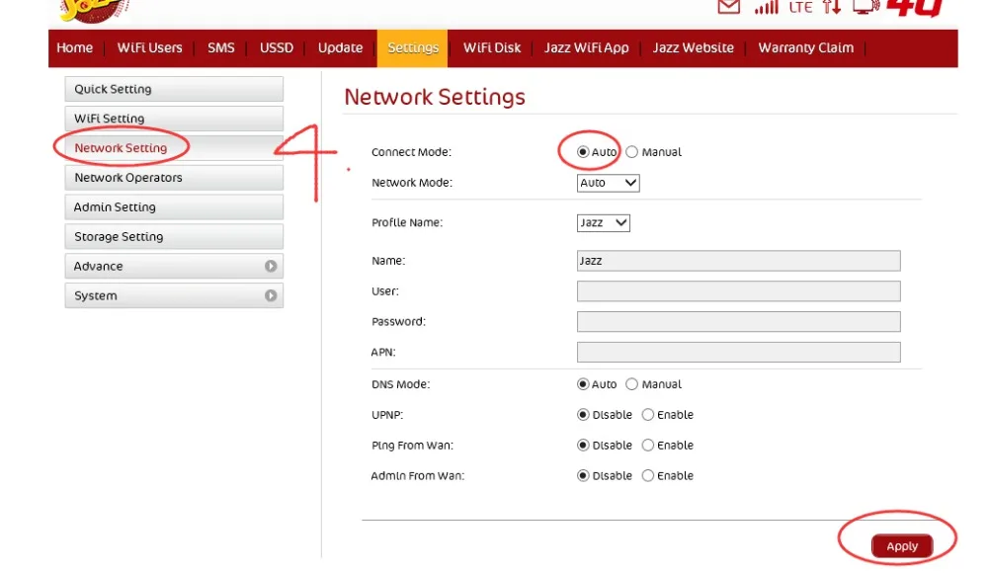Click the data transfer arrows icon

(832, 6)
